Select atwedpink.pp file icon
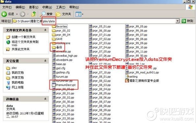Viewport: 196px width, 123px height. 54,60
